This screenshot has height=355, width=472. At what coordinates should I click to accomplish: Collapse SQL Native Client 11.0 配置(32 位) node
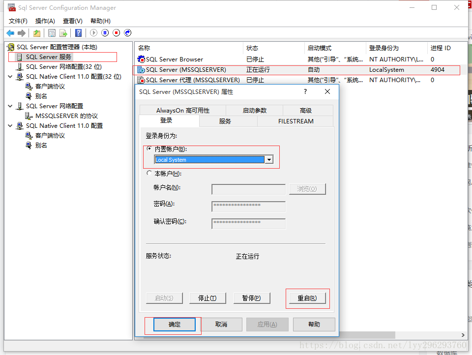pyautogui.click(x=10, y=77)
